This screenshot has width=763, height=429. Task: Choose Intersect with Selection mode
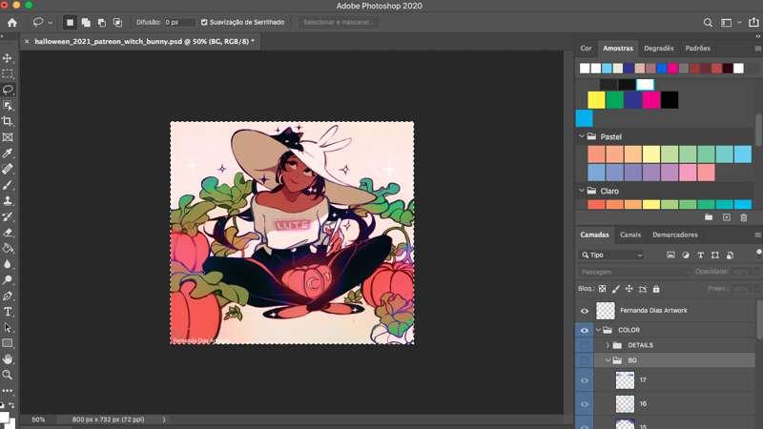[117, 22]
